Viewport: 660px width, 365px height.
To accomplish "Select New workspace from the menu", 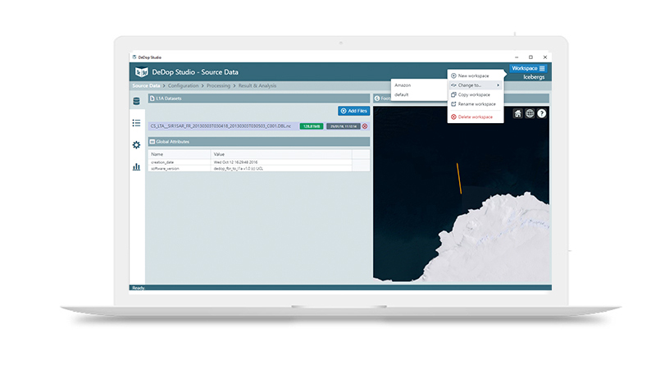I will (x=474, y=75).
